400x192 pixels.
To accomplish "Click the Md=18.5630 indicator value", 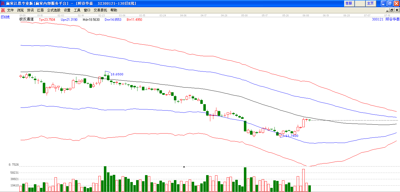I will click(91, 20).
